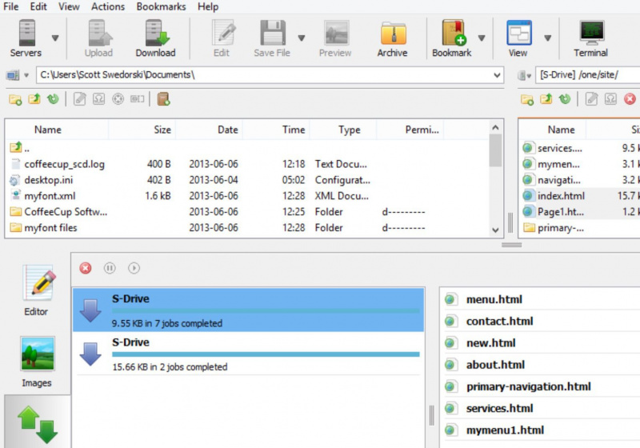Click the parent directory '..' row
Image resolution: width=640 pixels, height=448 pixels.
(x=248, y=148)
